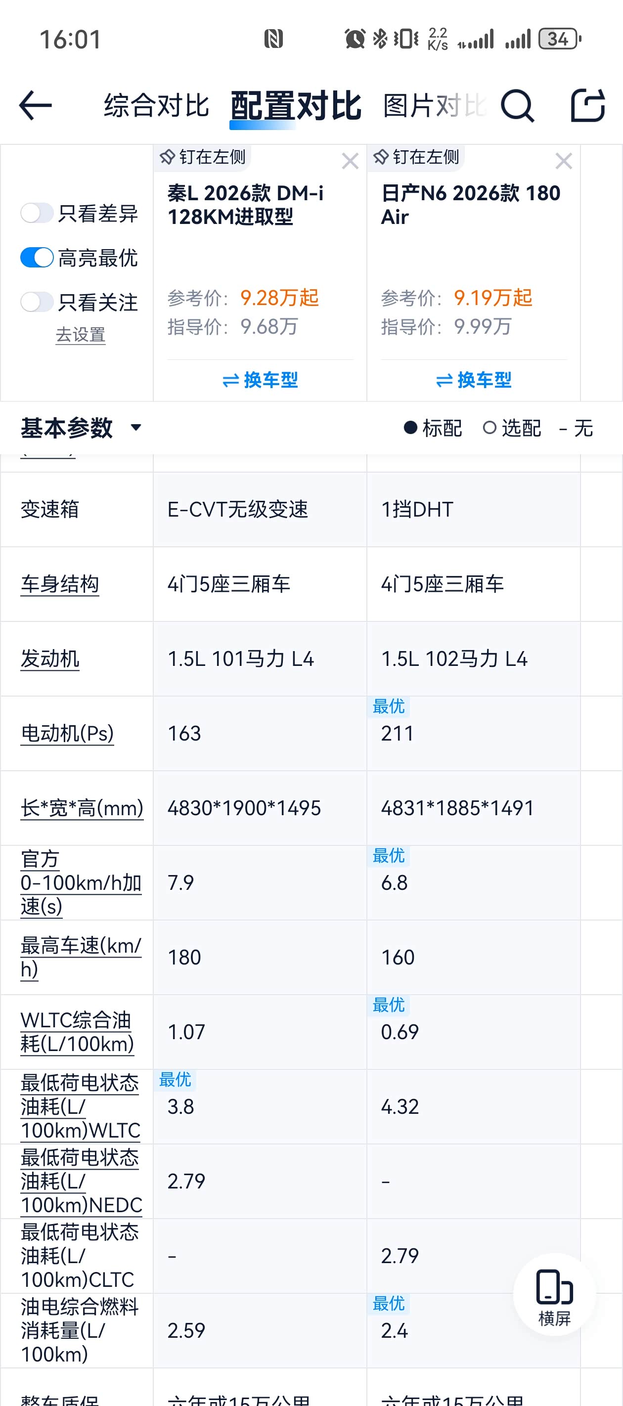Open 去设置 link

(x=80, y=335)
